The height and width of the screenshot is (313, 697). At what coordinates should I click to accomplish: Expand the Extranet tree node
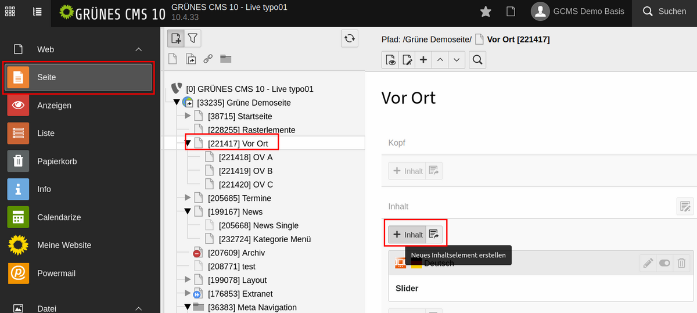point(188,294)
